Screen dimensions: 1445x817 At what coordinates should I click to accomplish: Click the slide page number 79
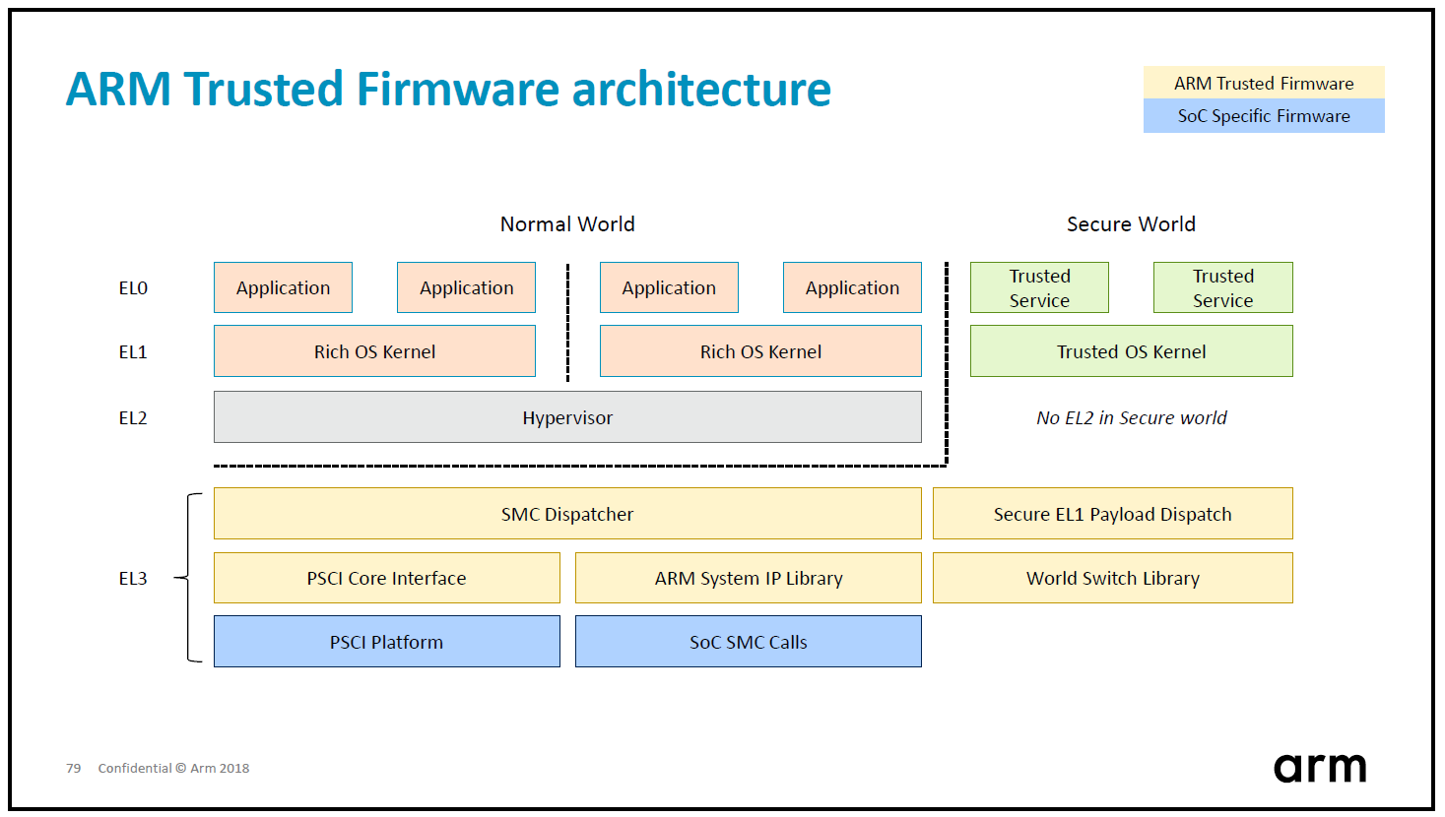pos(73,769)
